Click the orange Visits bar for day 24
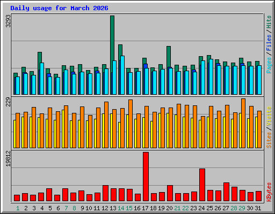The width and height of the screenshot is (275, 214). [203, 132]
